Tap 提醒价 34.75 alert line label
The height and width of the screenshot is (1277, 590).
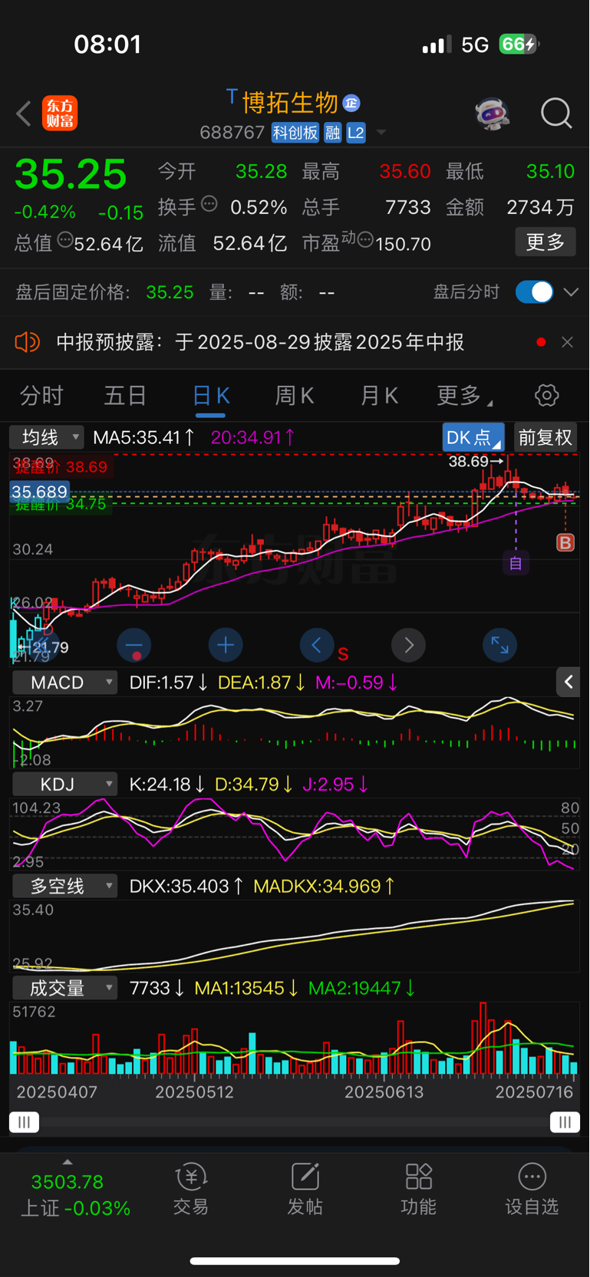point(60,505)
